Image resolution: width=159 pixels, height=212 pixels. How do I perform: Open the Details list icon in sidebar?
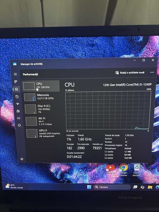coord(19,118)
